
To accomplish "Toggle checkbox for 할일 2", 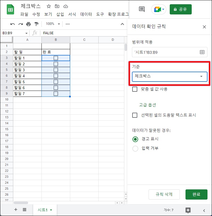I will point(56,64).
